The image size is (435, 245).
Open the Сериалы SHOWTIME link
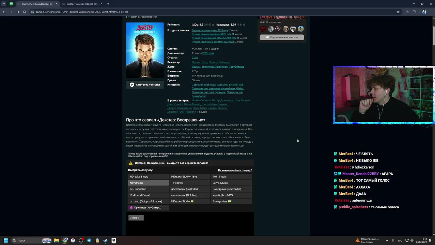click(230, 85)
